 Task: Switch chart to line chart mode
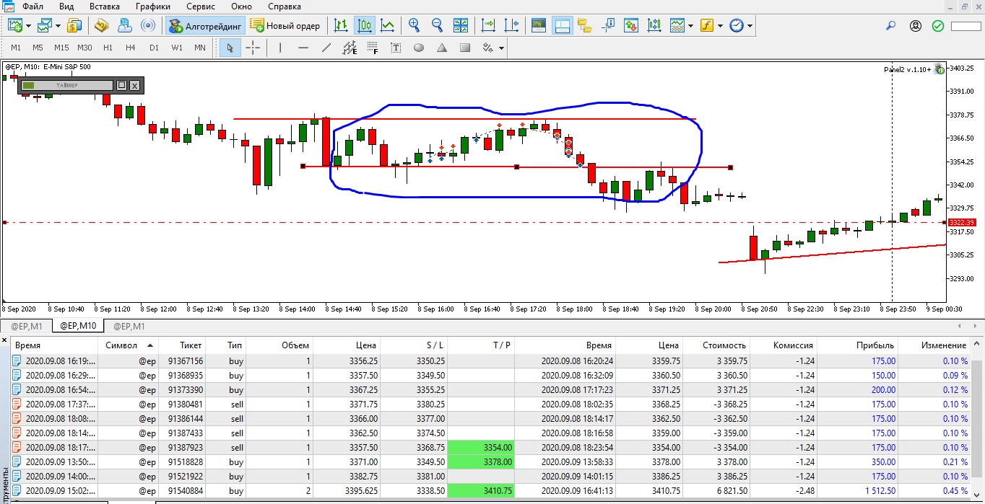point(388,26)
